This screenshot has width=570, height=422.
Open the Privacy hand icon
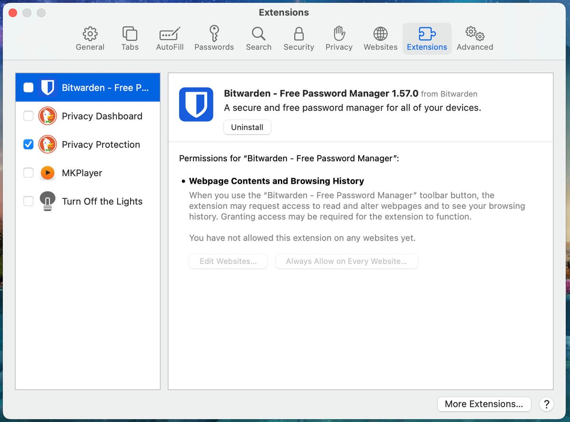click(x=339, y=34)
